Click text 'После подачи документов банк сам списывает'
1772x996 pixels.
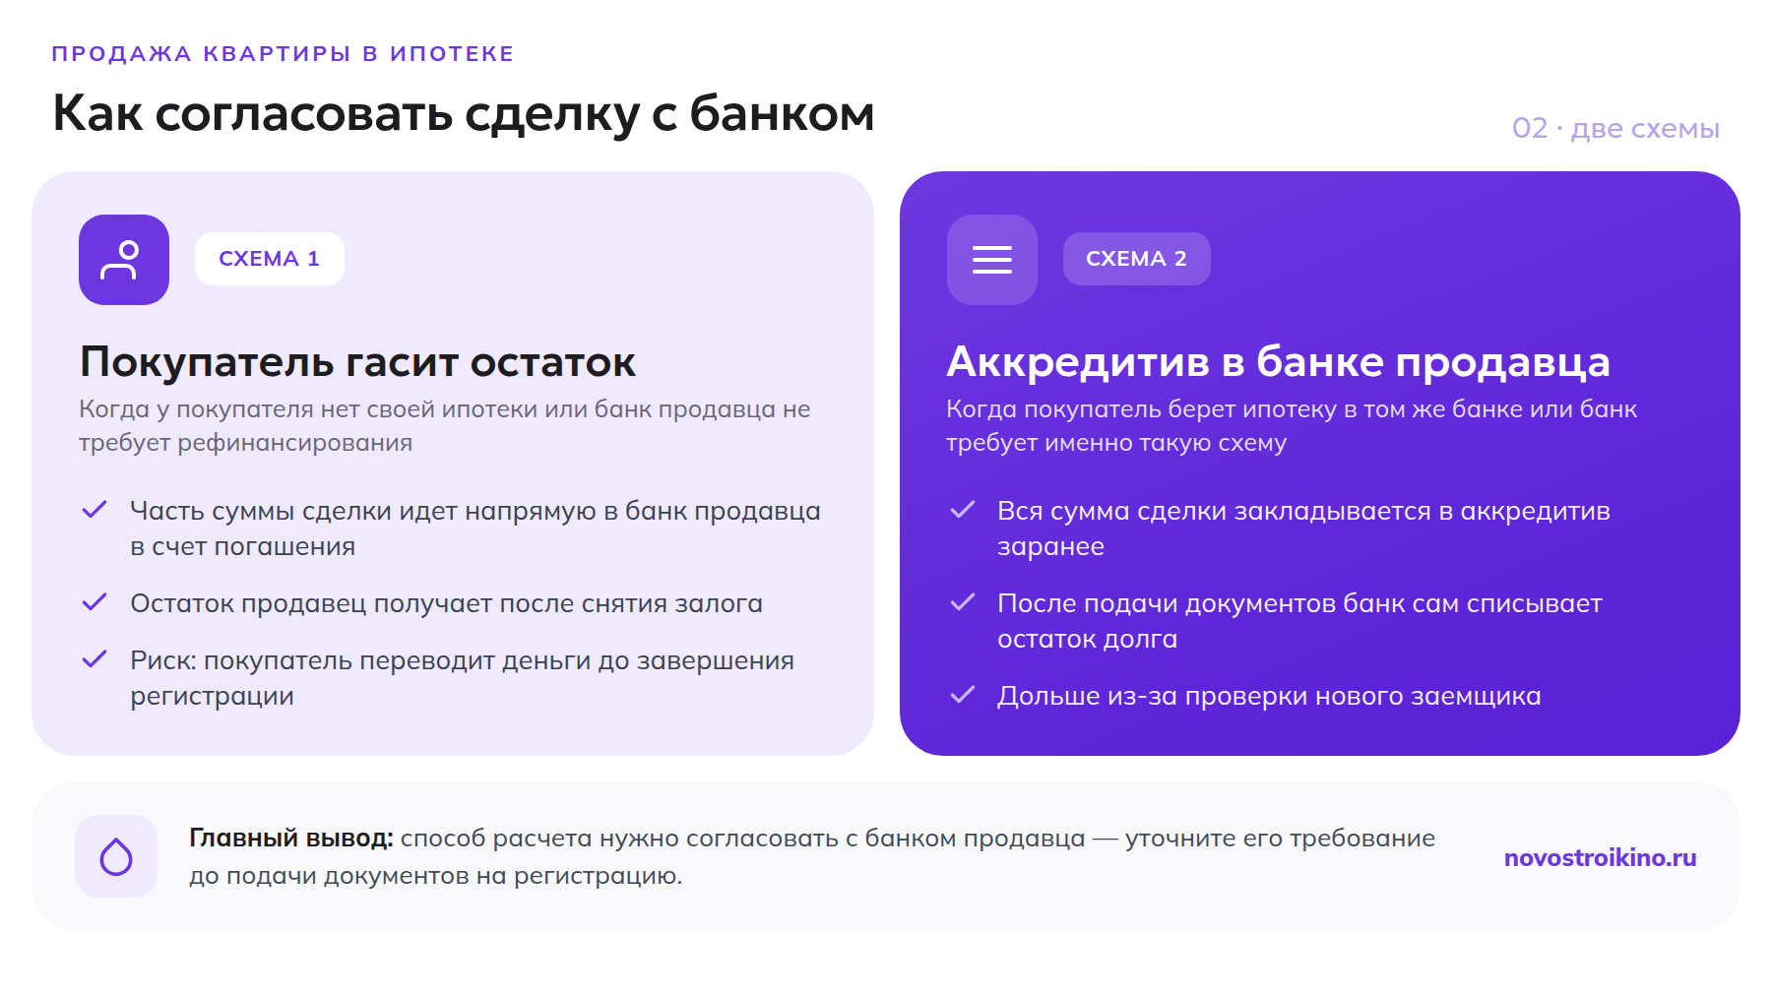(x=1300, y=603)
